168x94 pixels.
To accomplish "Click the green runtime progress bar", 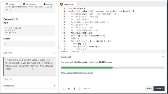I will (x=87, y=68).
